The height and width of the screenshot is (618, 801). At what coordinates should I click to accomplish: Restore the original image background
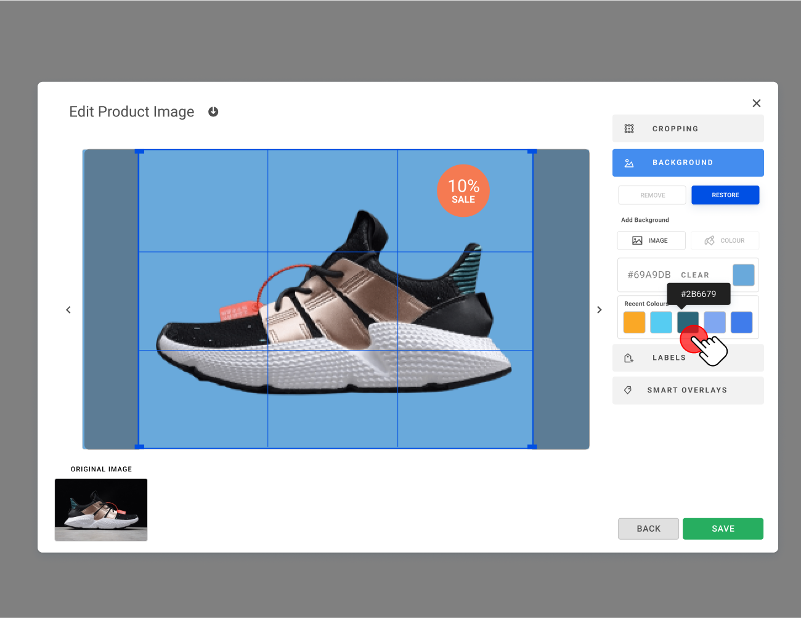coord(725,195)
